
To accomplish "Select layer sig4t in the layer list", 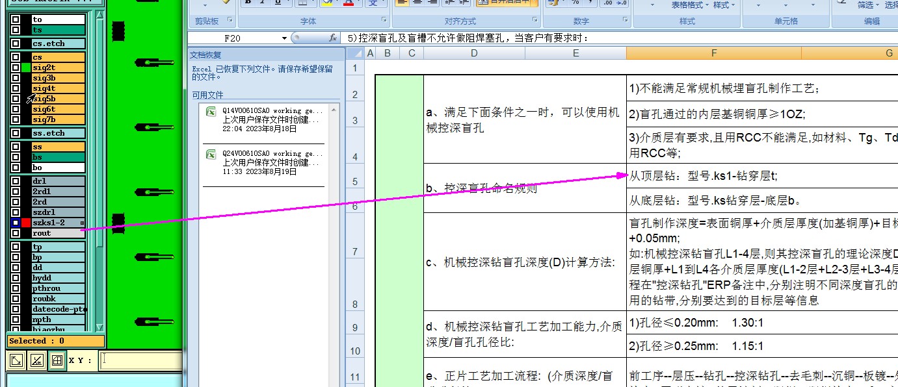I will pos(59,88).
